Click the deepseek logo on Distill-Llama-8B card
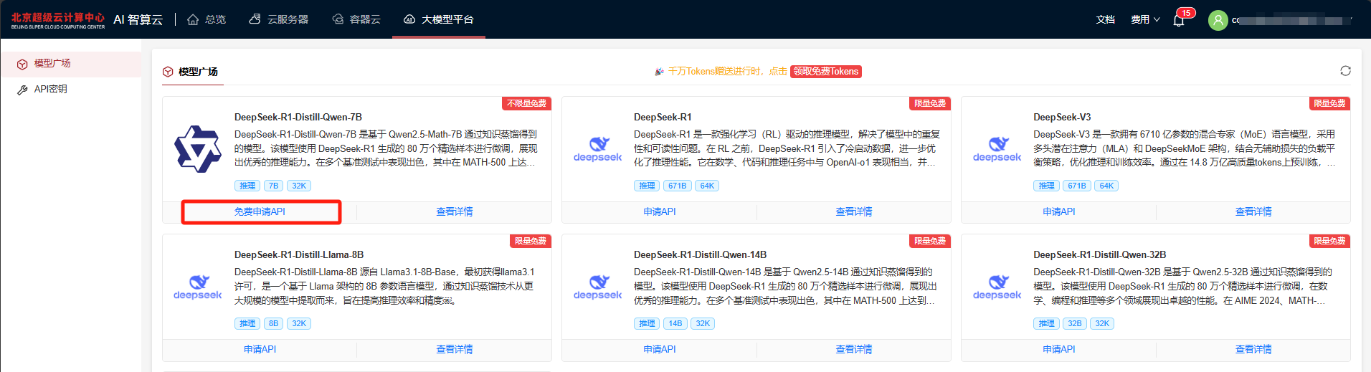 click(198, 287)
